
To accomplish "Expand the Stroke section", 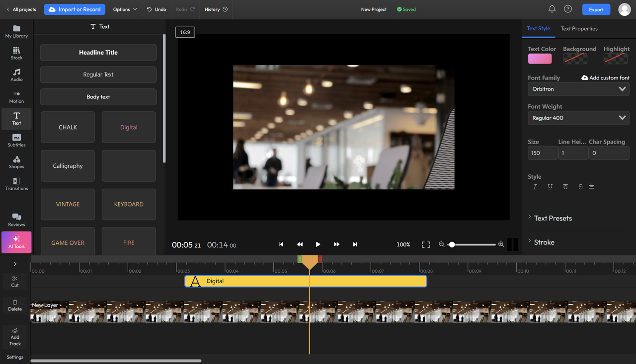I will click(541, 242).
